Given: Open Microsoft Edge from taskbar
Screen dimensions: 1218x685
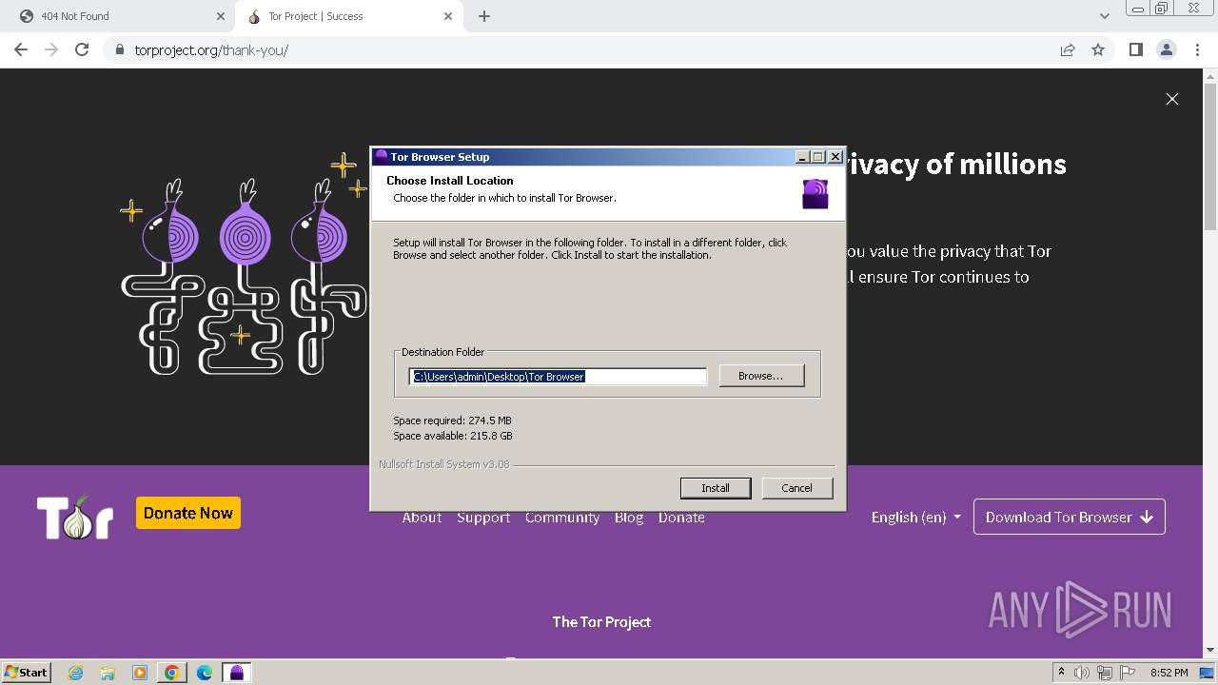Looking at the screenshot, I should [x=205, y=673].
